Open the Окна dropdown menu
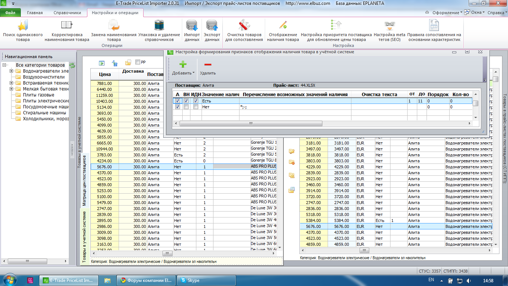Image resolution: width=508 pixels, height=286 pixels. (475, 13)
